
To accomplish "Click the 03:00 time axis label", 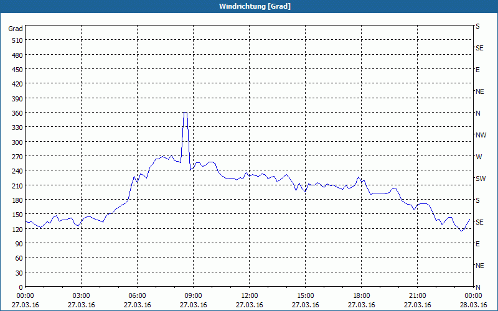I will tap(82, 296).
